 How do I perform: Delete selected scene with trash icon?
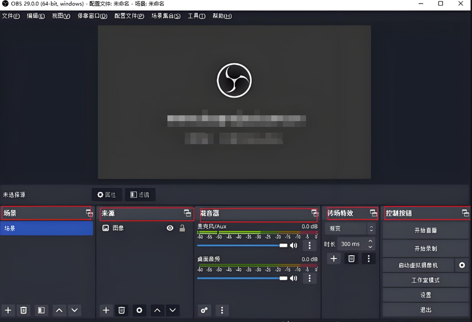[x=24, y=310]
